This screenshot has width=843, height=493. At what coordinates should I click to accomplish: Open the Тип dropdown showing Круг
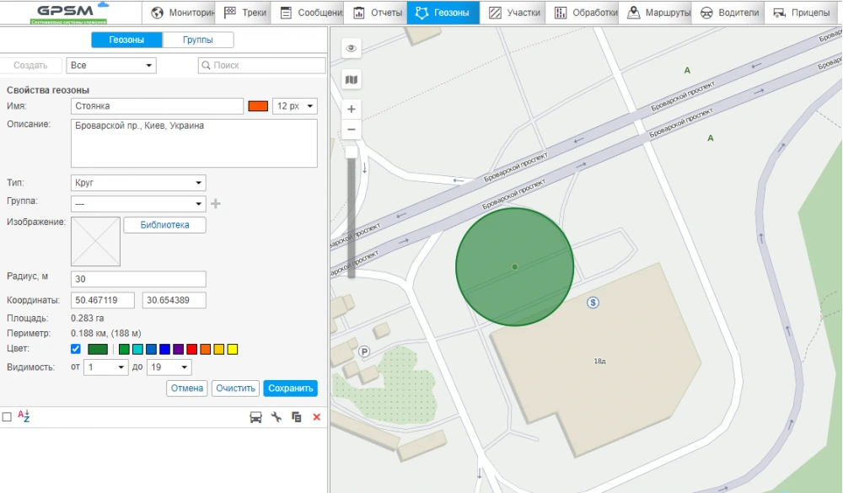tap(138, 183)
